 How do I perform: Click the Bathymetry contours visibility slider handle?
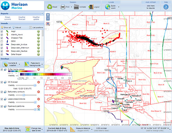coord(24,95)
